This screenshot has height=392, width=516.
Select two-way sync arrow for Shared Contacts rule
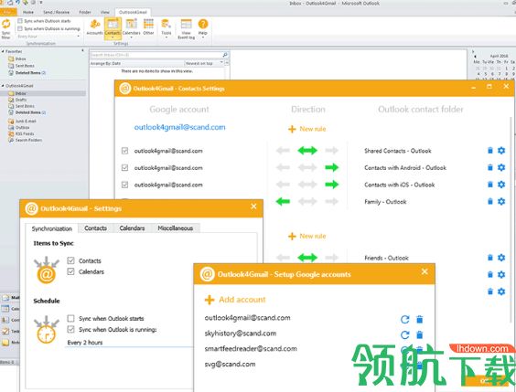pos(307,151)
